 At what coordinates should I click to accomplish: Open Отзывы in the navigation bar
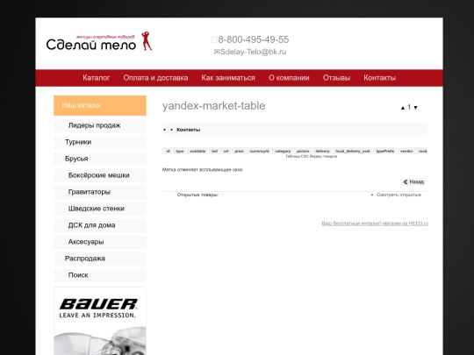pyautogui.click(x=336, y=78)
